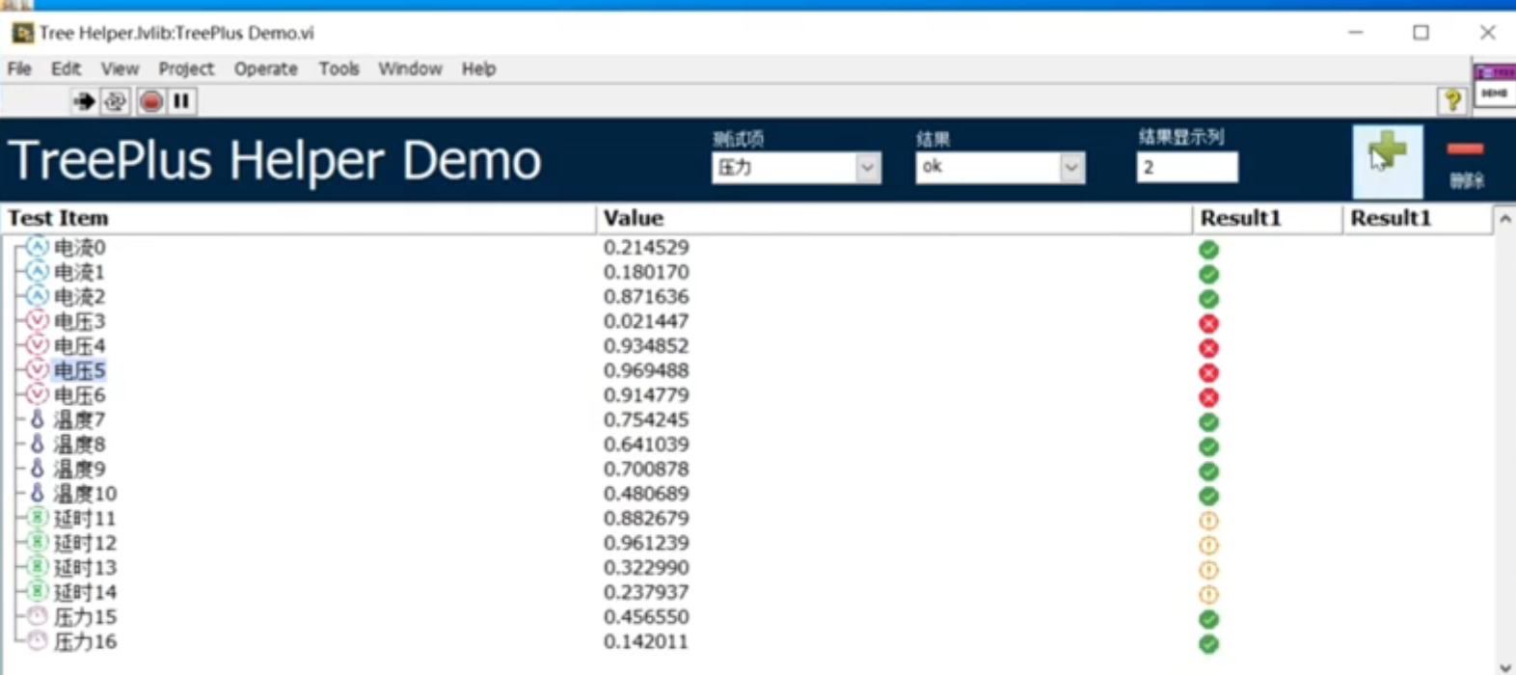Click the Run Continuously toolbar icon
This screenshot has width=1516, height=675.
click(116, 101)
